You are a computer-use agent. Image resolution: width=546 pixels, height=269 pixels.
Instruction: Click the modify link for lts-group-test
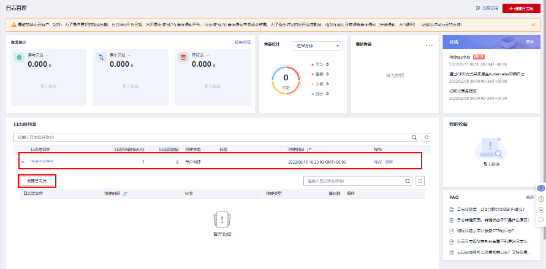point(377,162)
